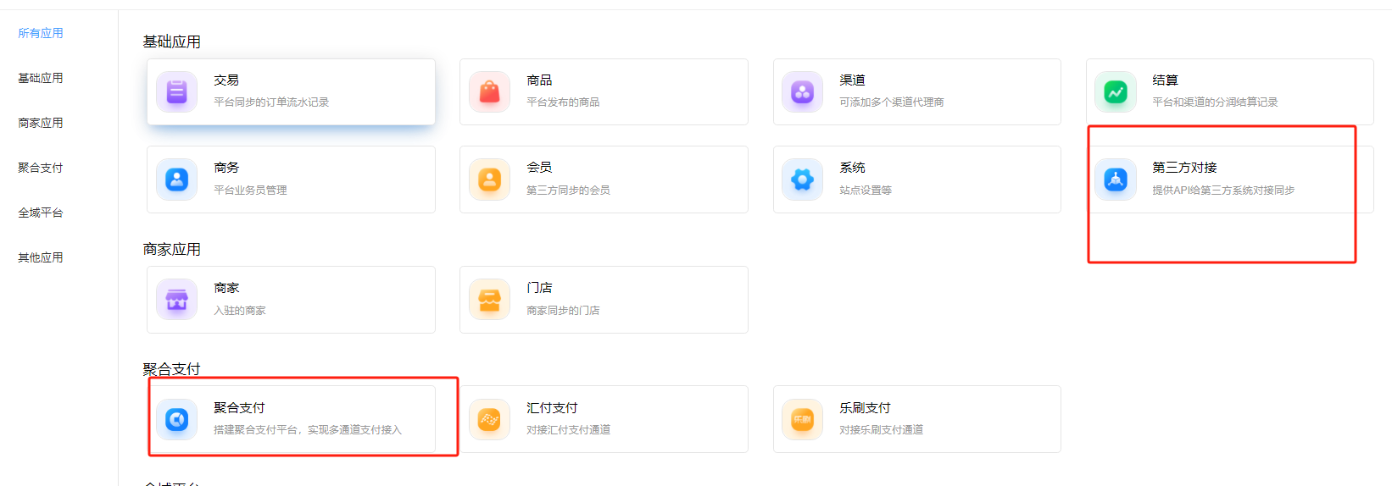
Task: Open 聚合支付 sidebar category
Action: [x=41, y=168]
